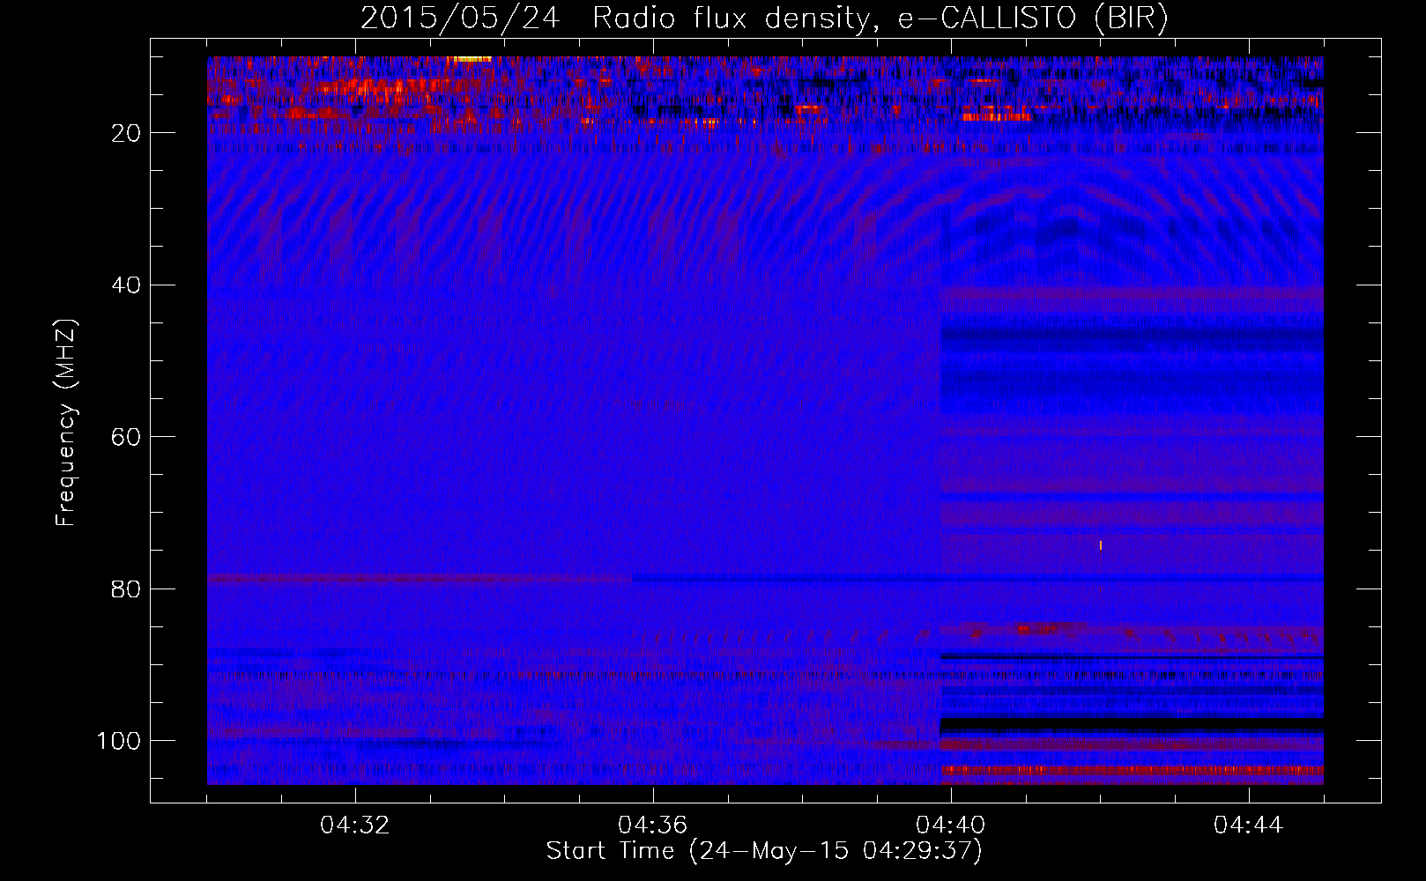Image resolution: width=1426 pixels, height=881 pixels.
Task: Click the '80' frequency tick label
Action: click(x=127, y=589)
